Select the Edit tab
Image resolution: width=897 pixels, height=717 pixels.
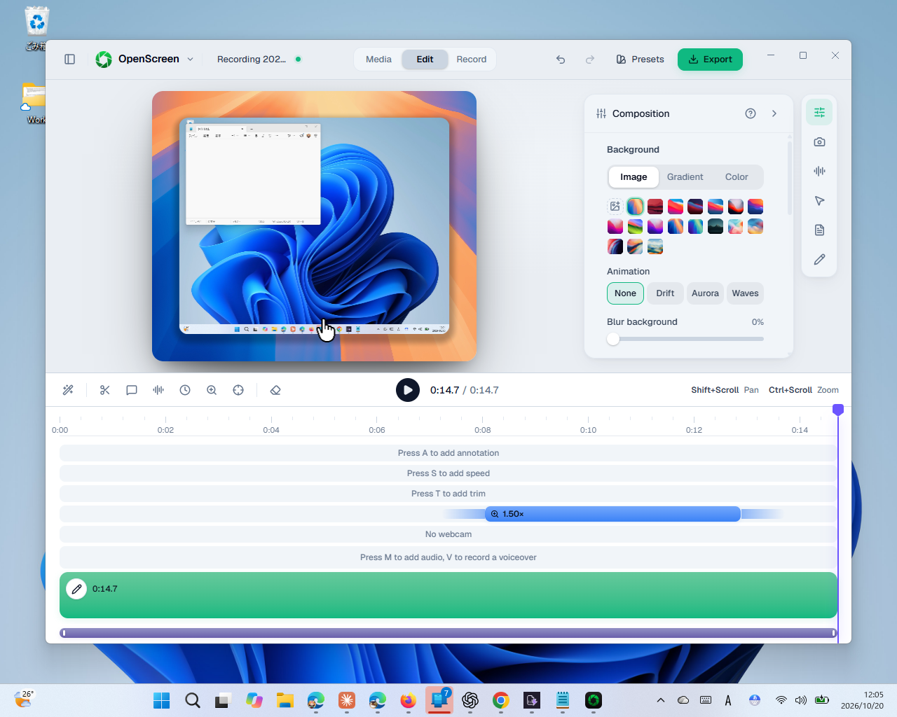425,60
